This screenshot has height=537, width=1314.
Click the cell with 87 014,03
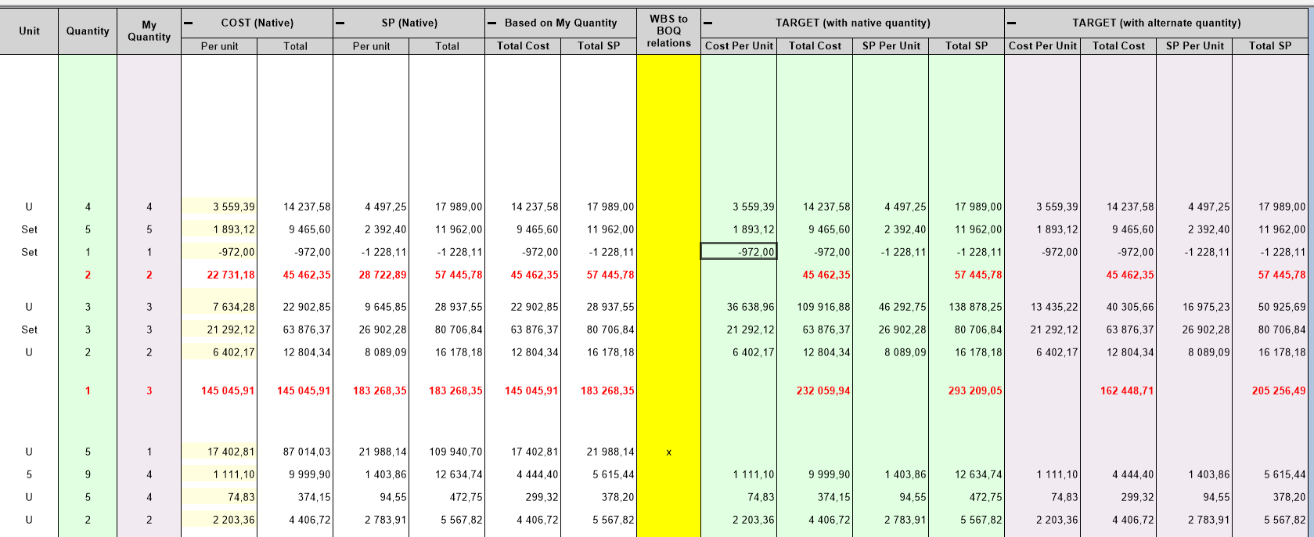coord(295,452)
